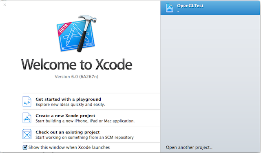Image resolution: width=261 pixels, height=153 pixels.
Task: Click Open another project…
Action: click(x=189, y=147)
